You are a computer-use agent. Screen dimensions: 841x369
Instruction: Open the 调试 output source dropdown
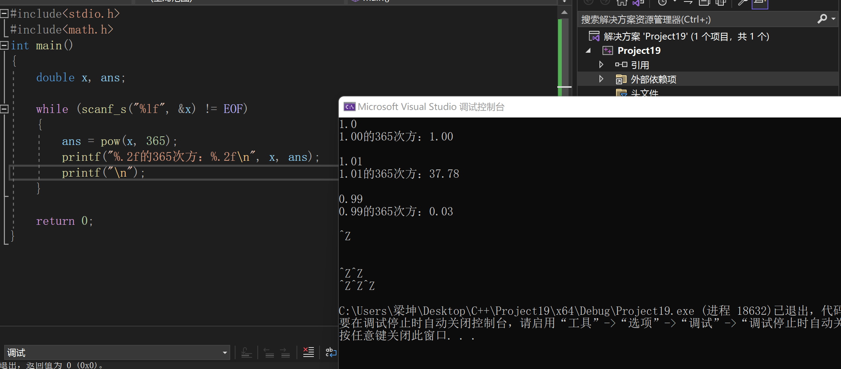tap(117, 352)
